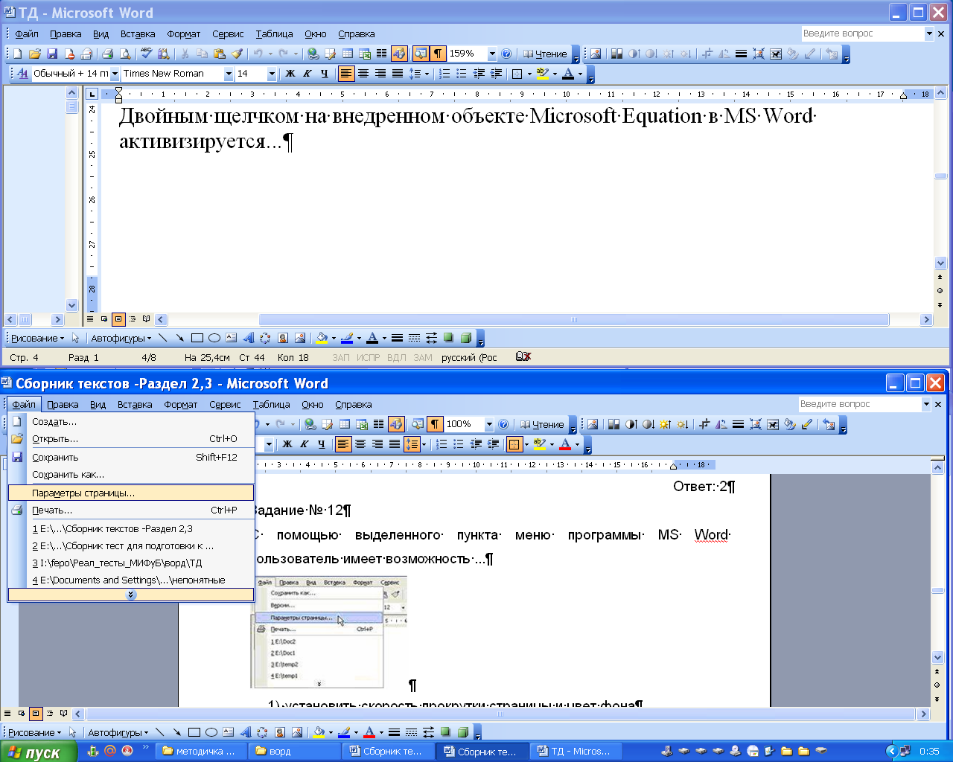Viewport: 953px width, 762px height.
Task: Choose Параметры страницы in the File menu
Action: click(131, 493)
